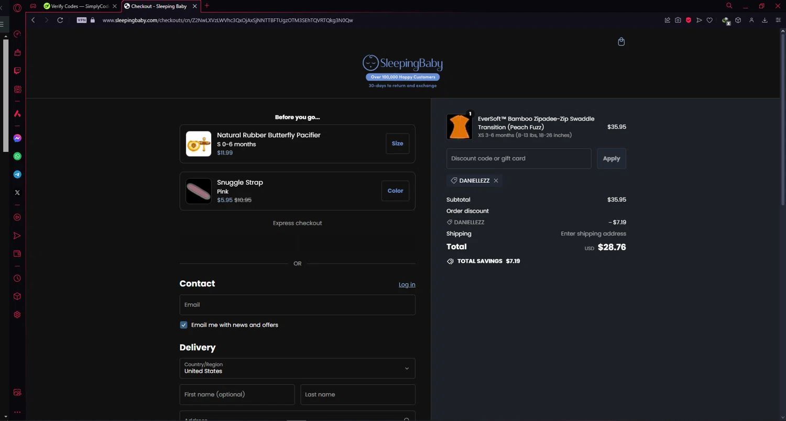Click the TOTAL SAVINGS $7.19 line
The width and height of the screenshot is (786, 421).
(483, 261)
